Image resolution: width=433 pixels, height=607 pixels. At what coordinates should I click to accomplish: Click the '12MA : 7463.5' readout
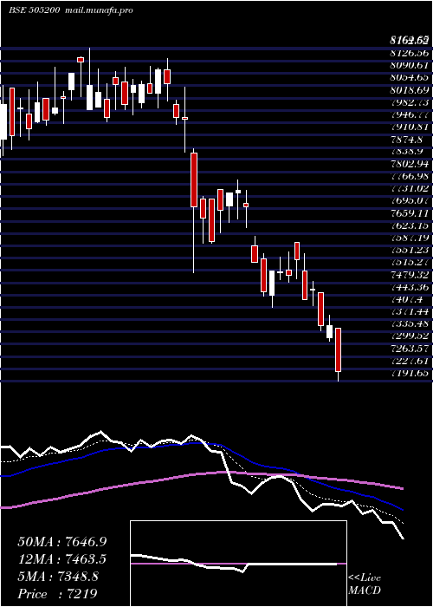tap(62, 559)
